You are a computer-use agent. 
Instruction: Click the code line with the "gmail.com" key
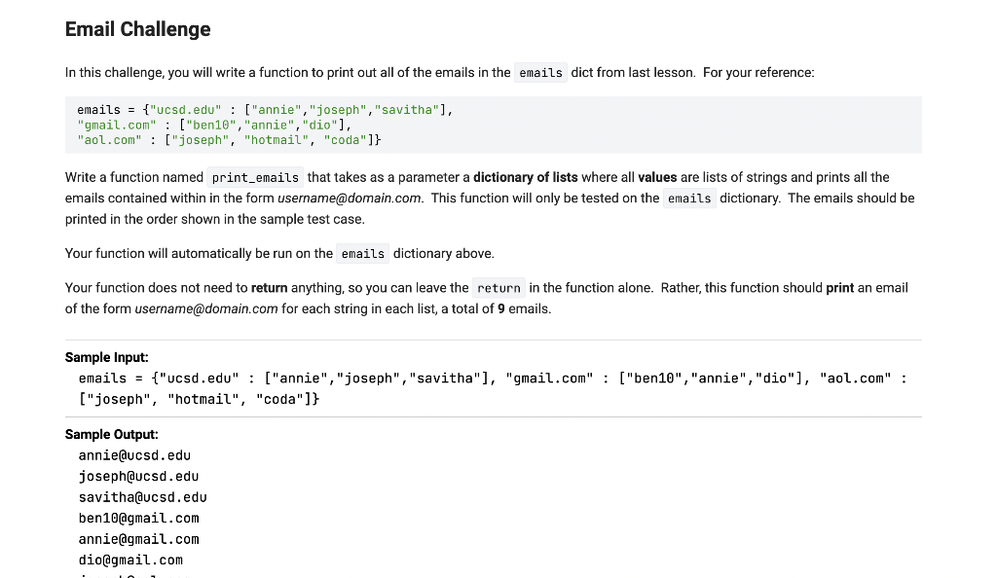click(x=214, y=126)
